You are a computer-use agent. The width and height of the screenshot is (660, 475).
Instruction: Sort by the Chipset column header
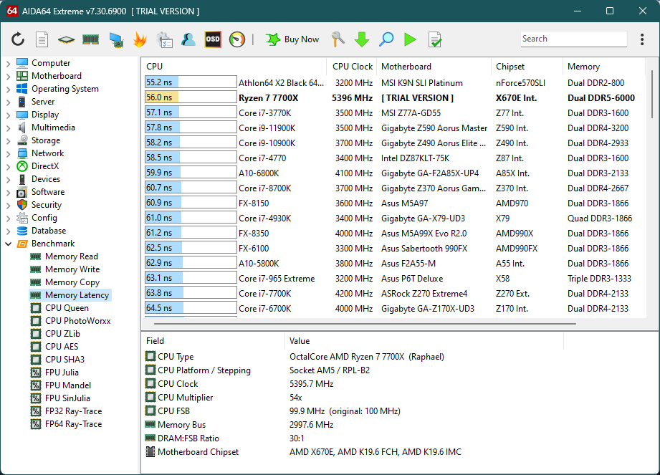[x=527, y=67]
